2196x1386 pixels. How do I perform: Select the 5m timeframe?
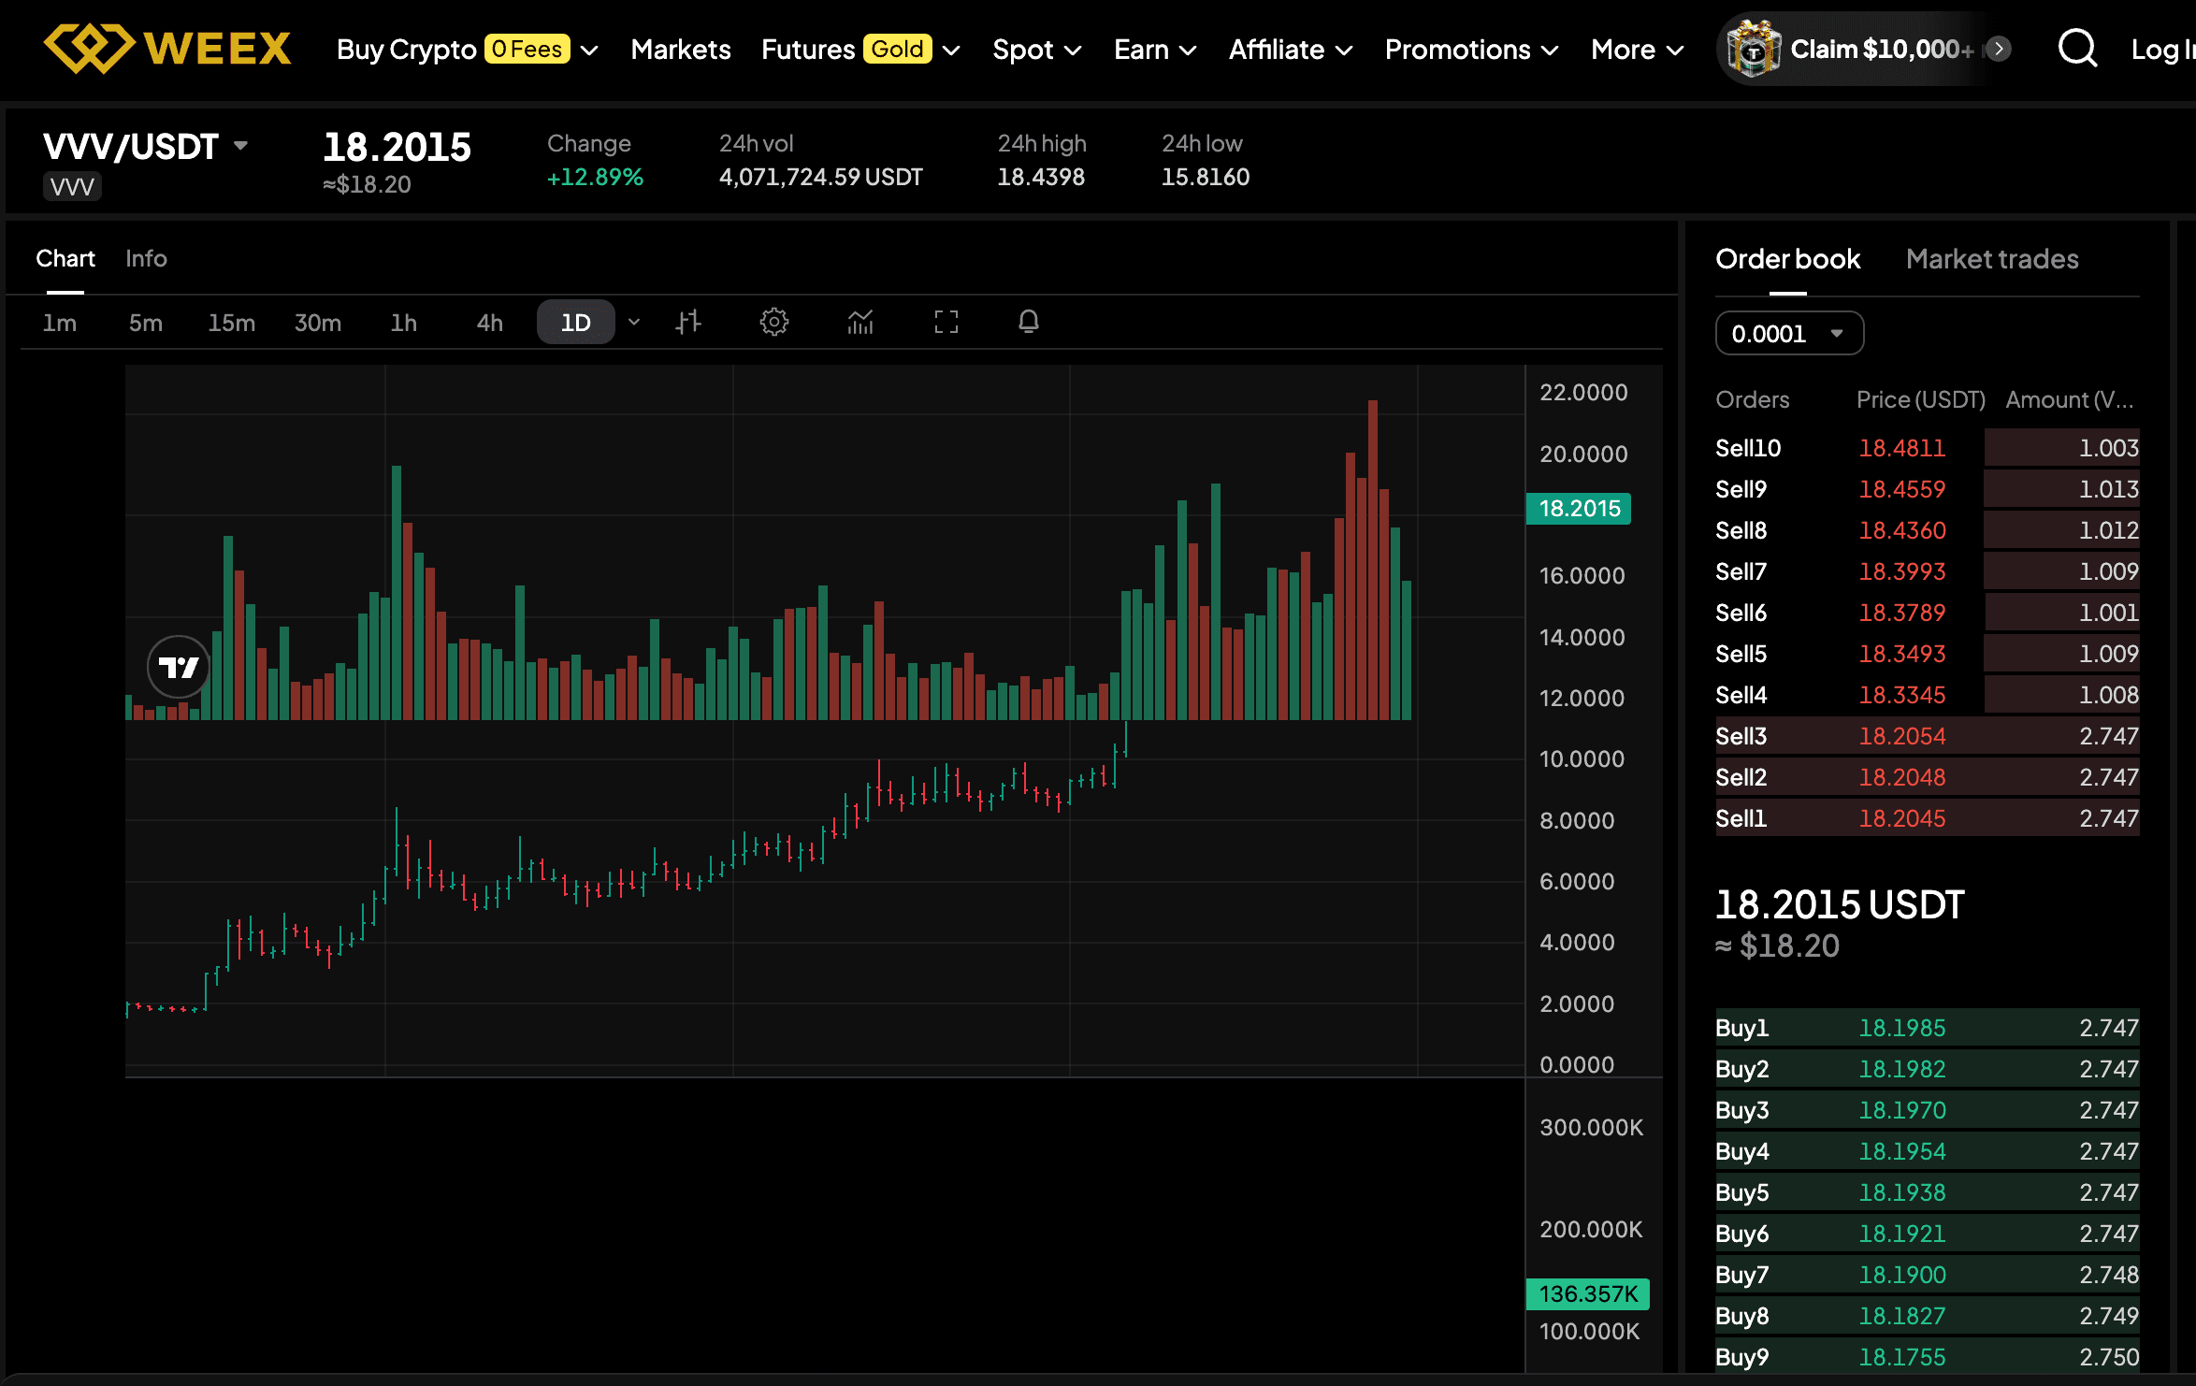[146, 323]
